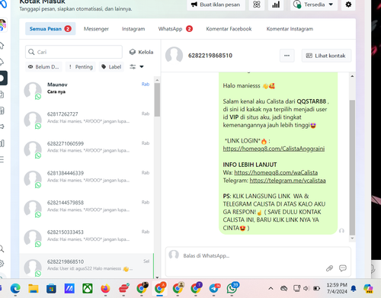Click the Cari search field
This screenshot has width=381, height=298.
click(x=74, y=52)
